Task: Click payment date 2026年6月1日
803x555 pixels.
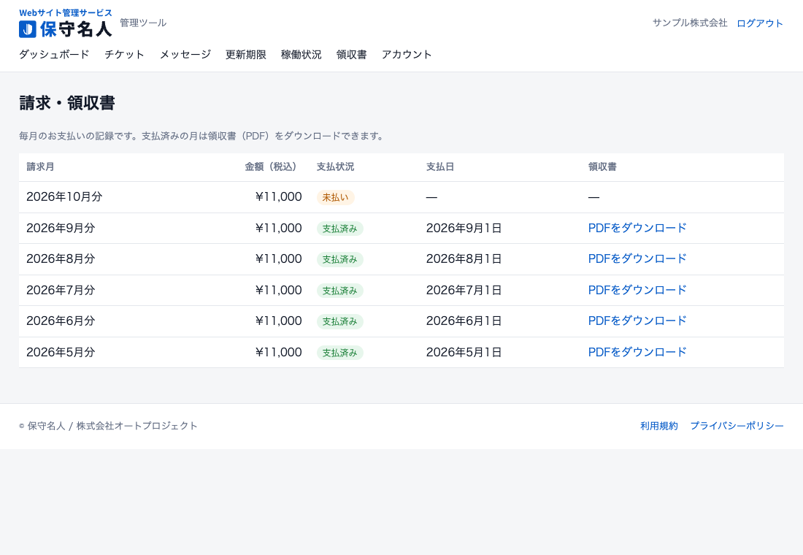Action: [x=464, y=321]
